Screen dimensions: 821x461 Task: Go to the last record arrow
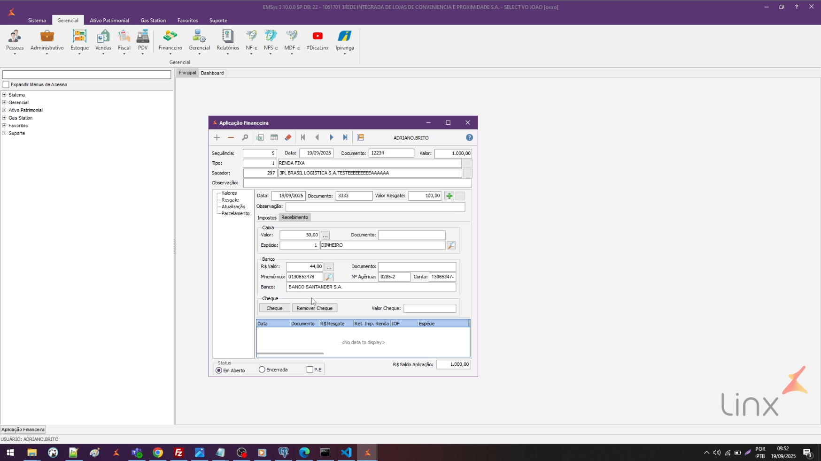tap(345, 137)
